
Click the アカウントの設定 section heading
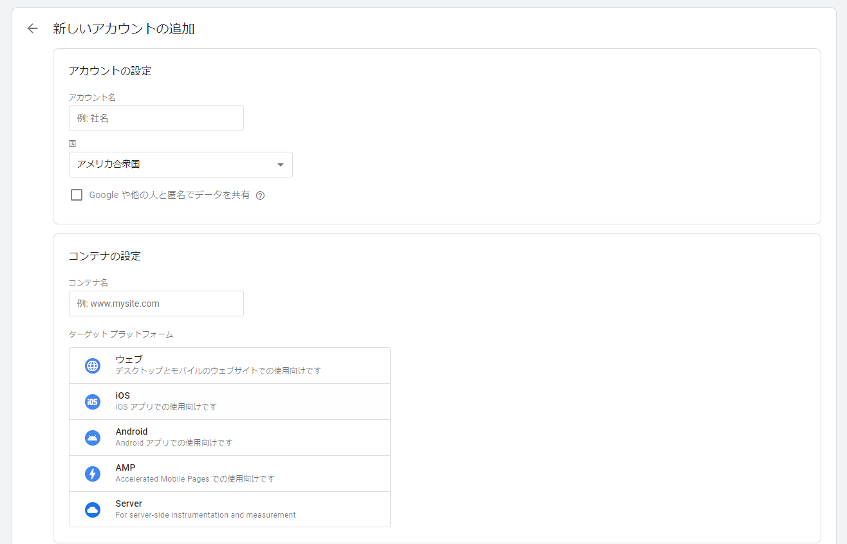pos(110,71)
